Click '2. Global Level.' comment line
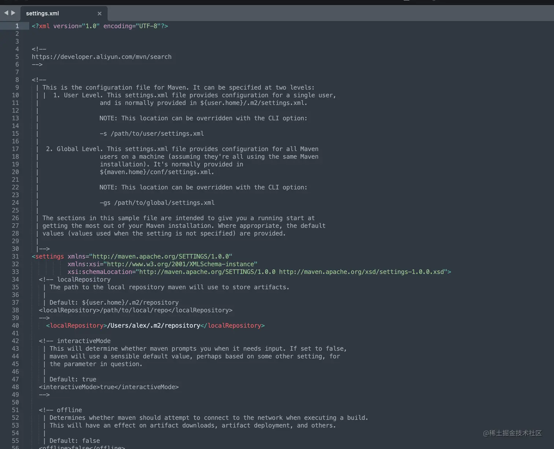This screenshot has height=449, width=554. coord(182,149)
